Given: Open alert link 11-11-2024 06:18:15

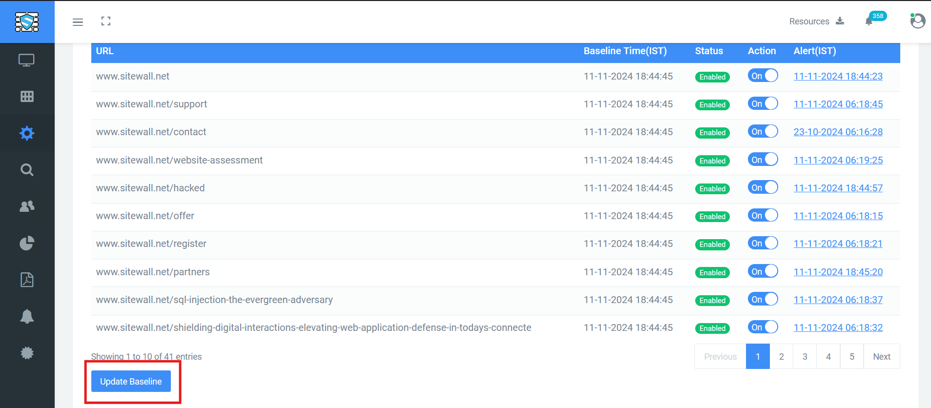Looking at the screenshot, I should [x=838, y=216].
